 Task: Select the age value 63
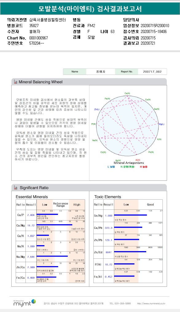[112, 31]
